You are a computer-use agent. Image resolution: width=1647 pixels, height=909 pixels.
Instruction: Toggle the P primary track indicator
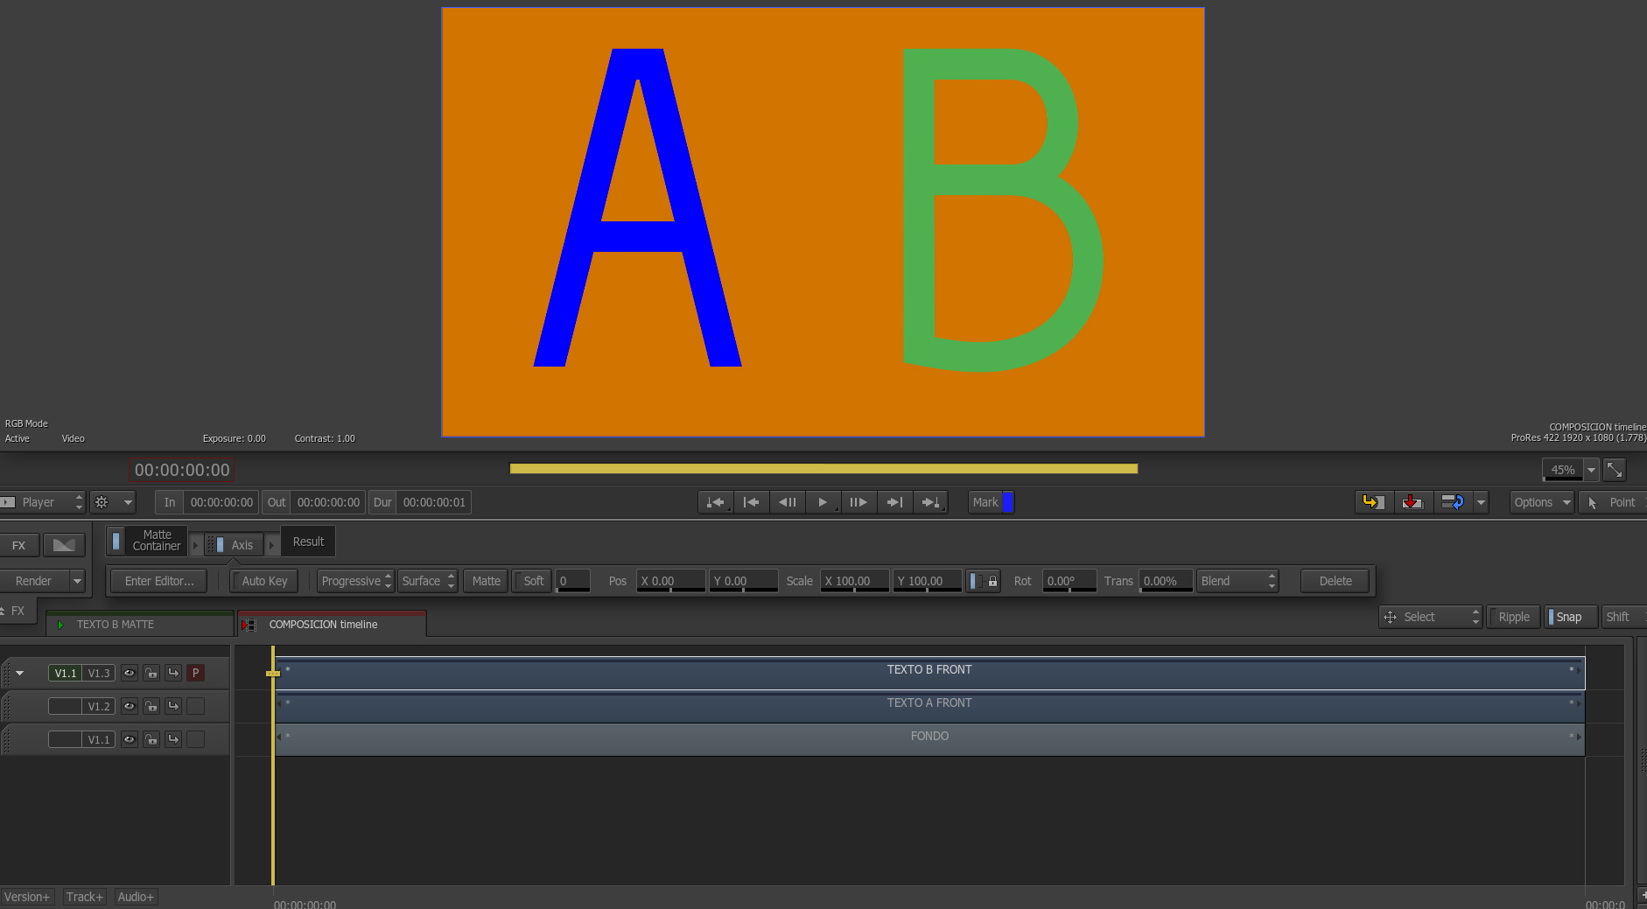[195, 673]
